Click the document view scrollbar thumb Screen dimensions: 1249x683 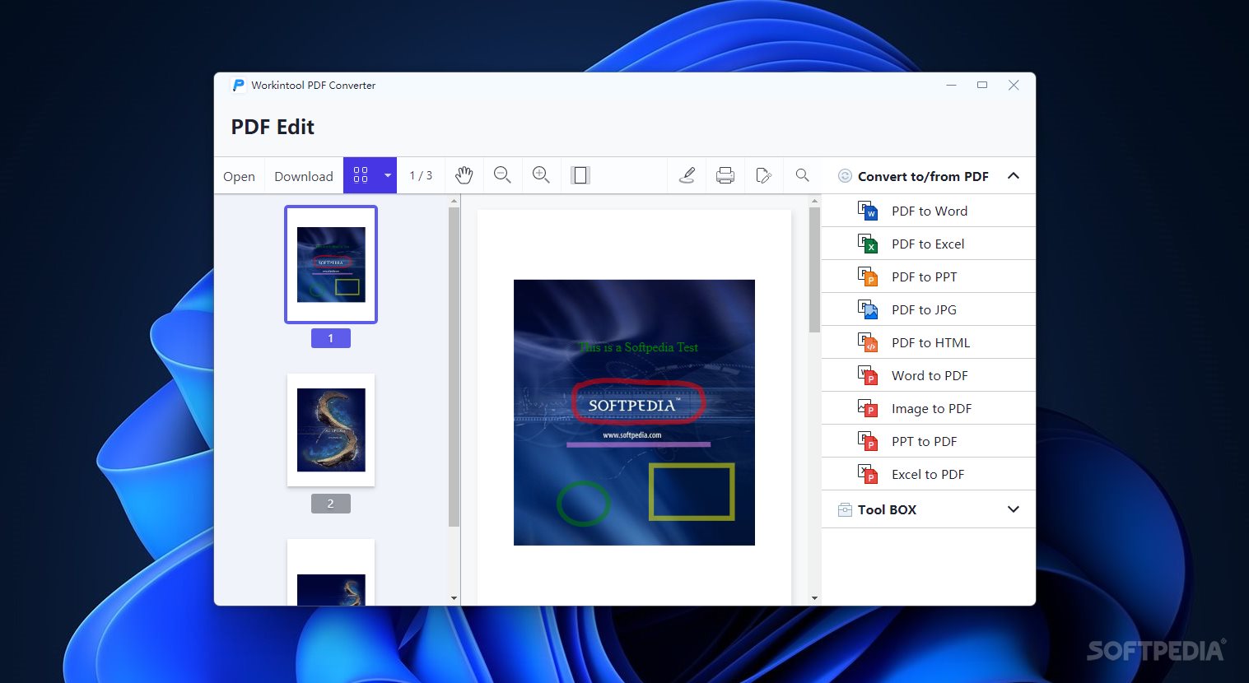point(814,270)
